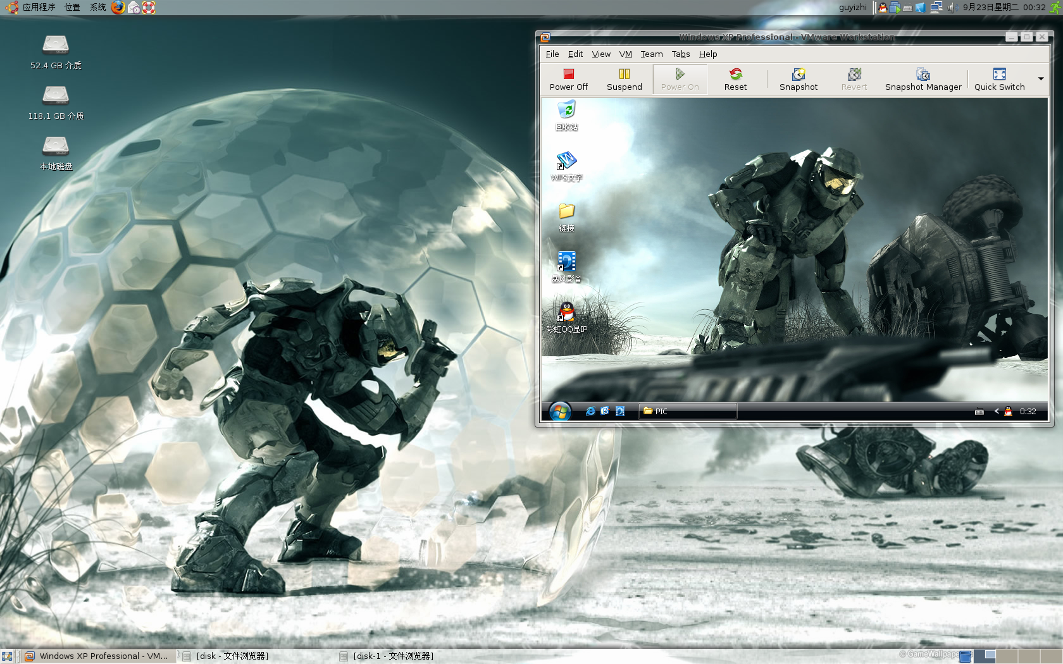Open the File menu in VMware
Screen dimensions: 1063x664
tap(552, 54)
